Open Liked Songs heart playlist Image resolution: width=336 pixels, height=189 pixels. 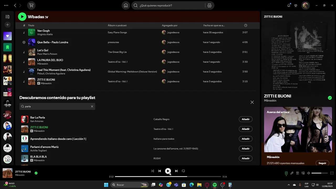(7, 36)
